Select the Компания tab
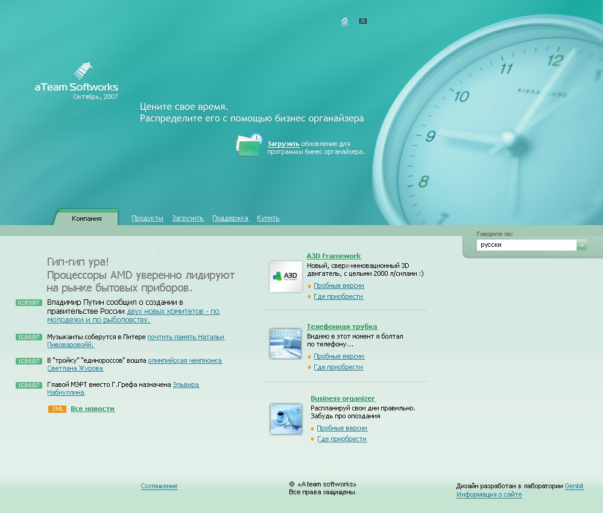This screenshot has width=603, height=513. pyautogui.click(x=86, y=218)
